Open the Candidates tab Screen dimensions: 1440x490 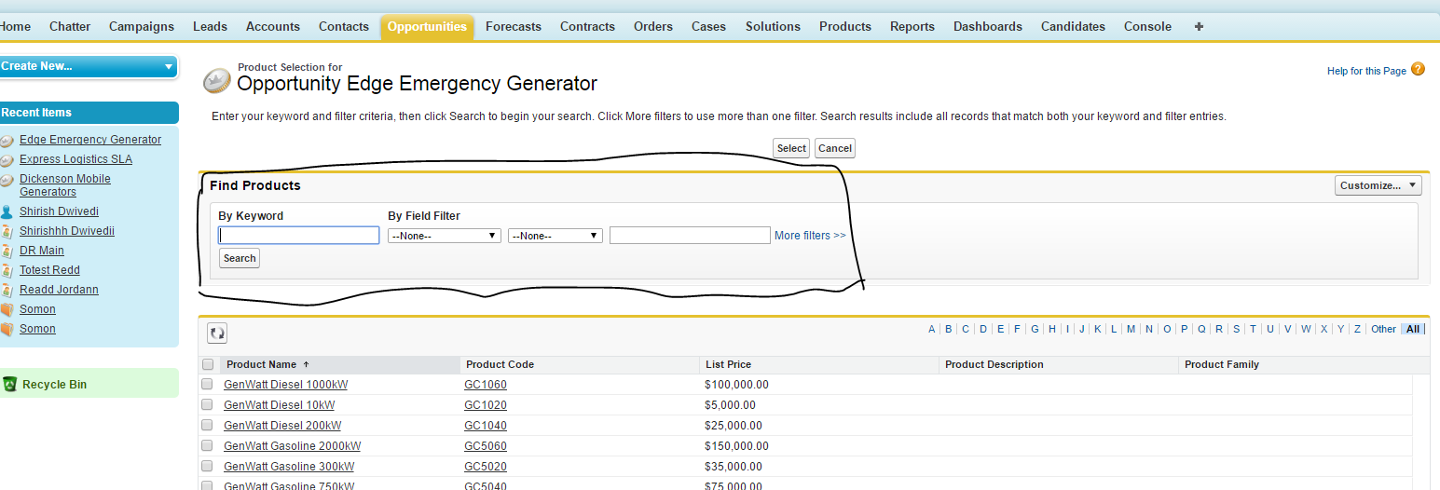[x=1073, y=26]
